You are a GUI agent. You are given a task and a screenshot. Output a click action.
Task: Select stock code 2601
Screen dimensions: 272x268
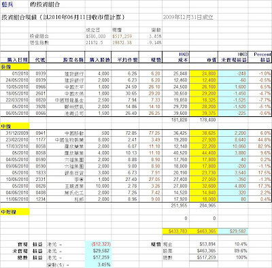point(38,93)
